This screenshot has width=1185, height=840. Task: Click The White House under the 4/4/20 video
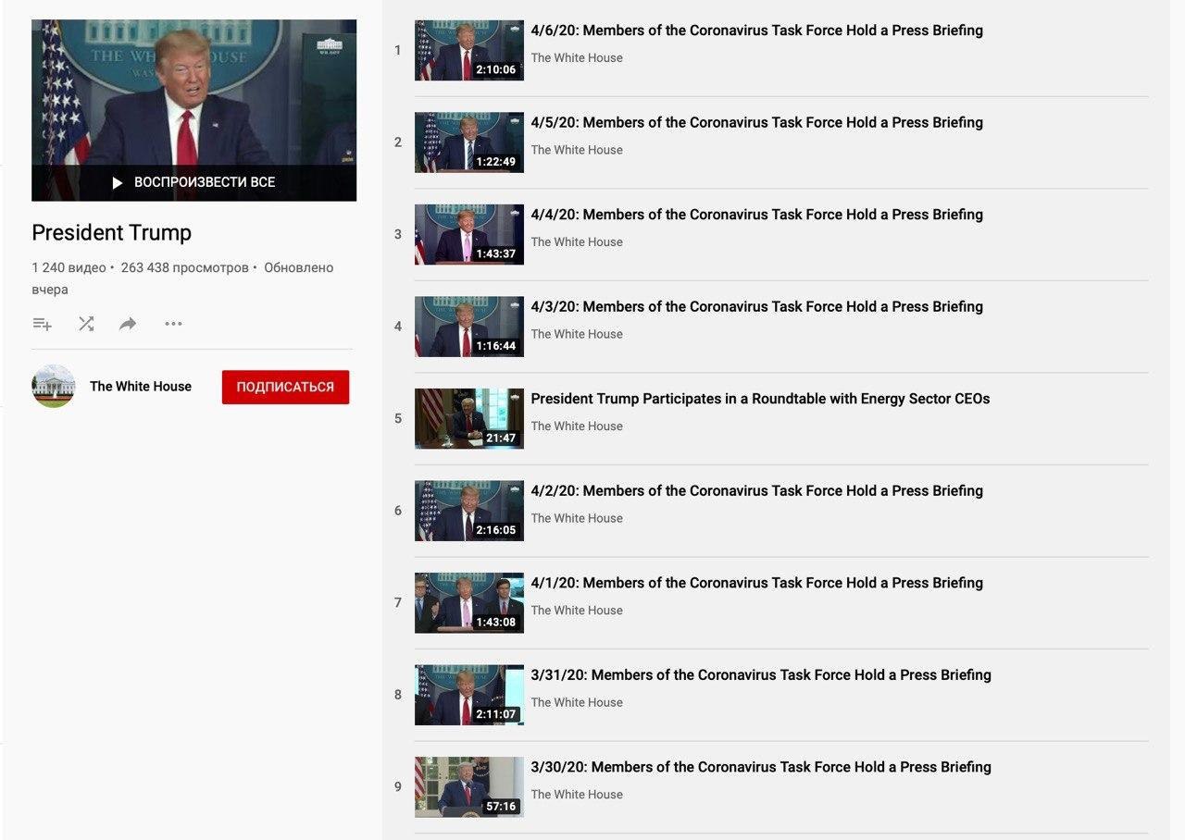click(x=577, y=241)
